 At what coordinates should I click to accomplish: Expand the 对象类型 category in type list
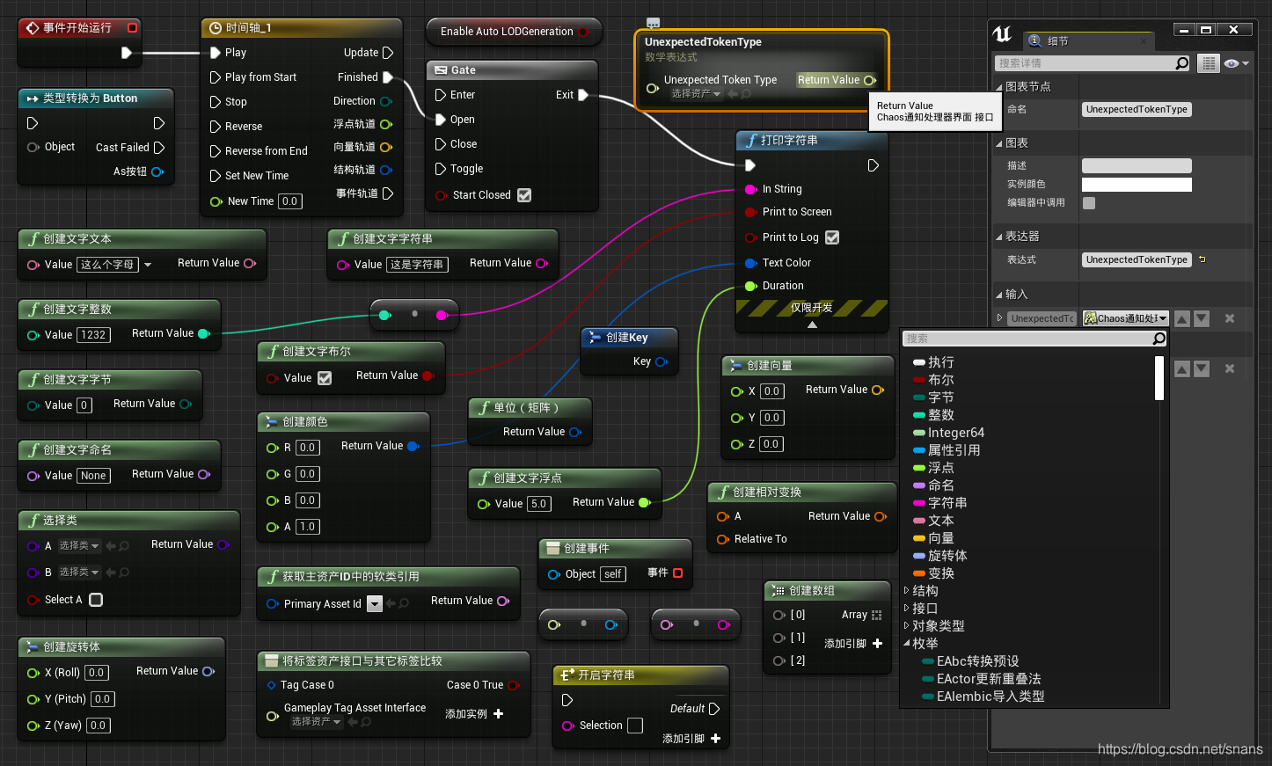click(x=907, y=626)
